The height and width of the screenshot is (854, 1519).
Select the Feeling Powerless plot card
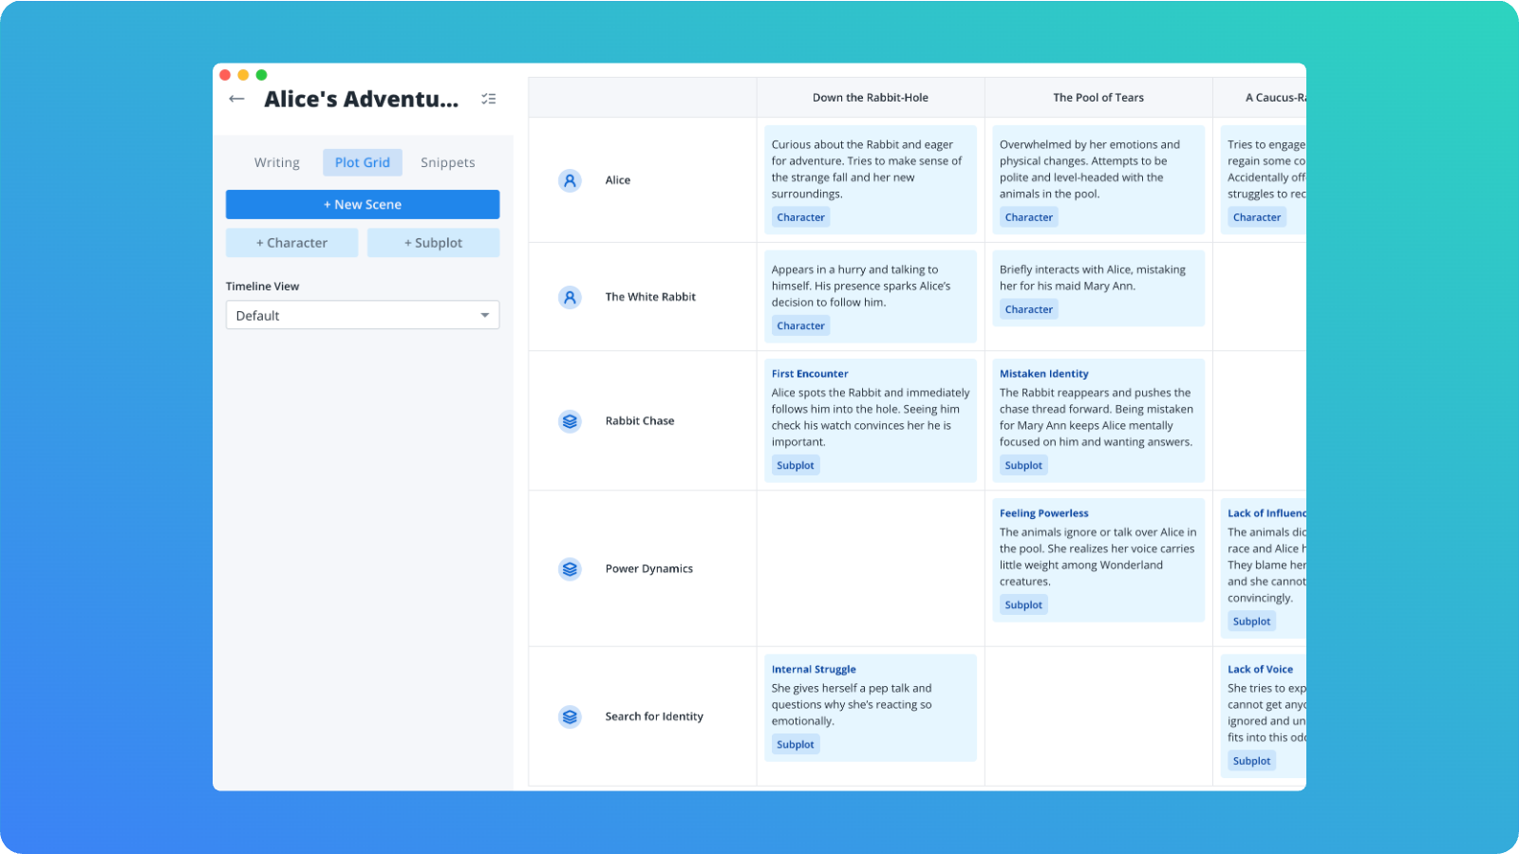pos(1097,559)
